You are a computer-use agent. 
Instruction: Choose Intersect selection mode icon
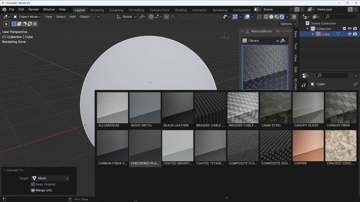(x=35, y=24)
